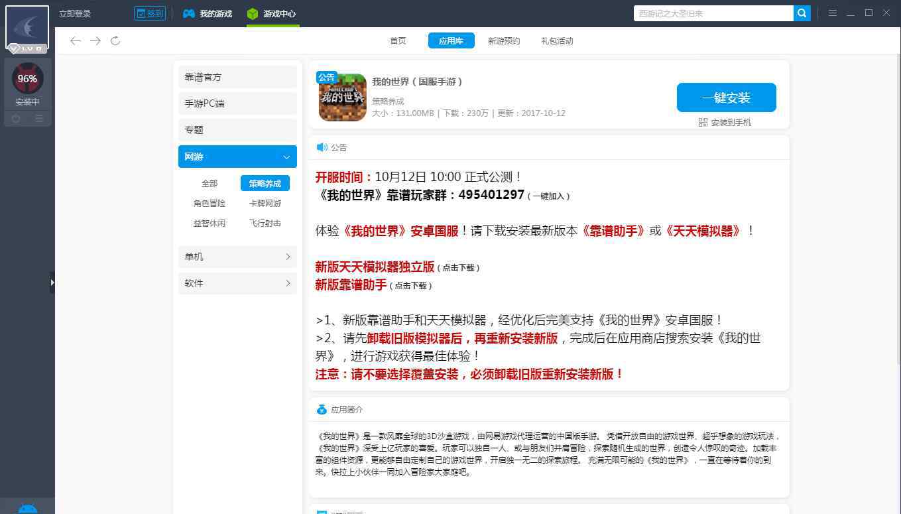The height and width of the screenshot is (514, 901).
Task: Click the 公告 corner badge on thumbnail
Action: click(x=327, y=78)
